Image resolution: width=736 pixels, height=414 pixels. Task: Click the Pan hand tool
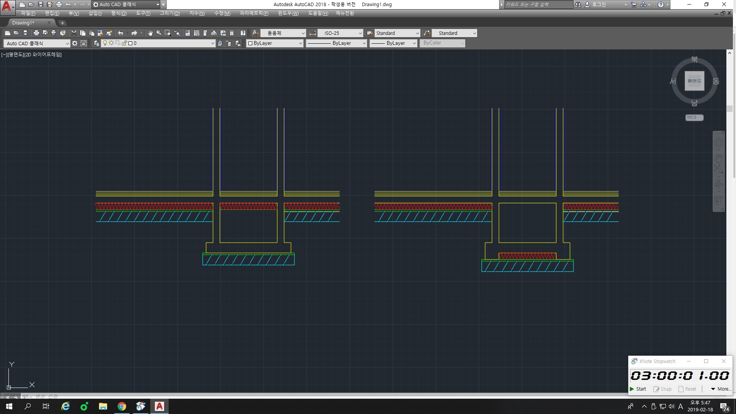(150, 33)
